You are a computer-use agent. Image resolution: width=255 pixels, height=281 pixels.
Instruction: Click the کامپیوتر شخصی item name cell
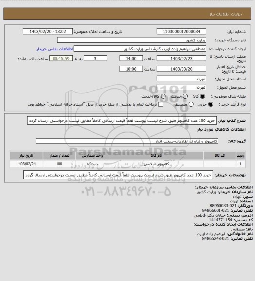[156, 164]
